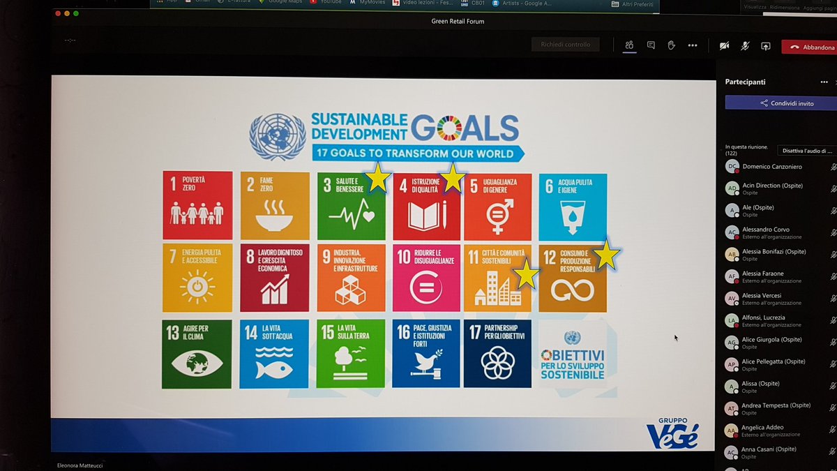This screenshot has height=471, width=837.
Task: Click the AT avatar of Andrea Tempesta
Action: (732, 408)
